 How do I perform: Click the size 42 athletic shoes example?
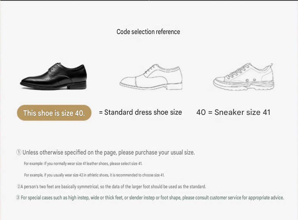(94, 175)
